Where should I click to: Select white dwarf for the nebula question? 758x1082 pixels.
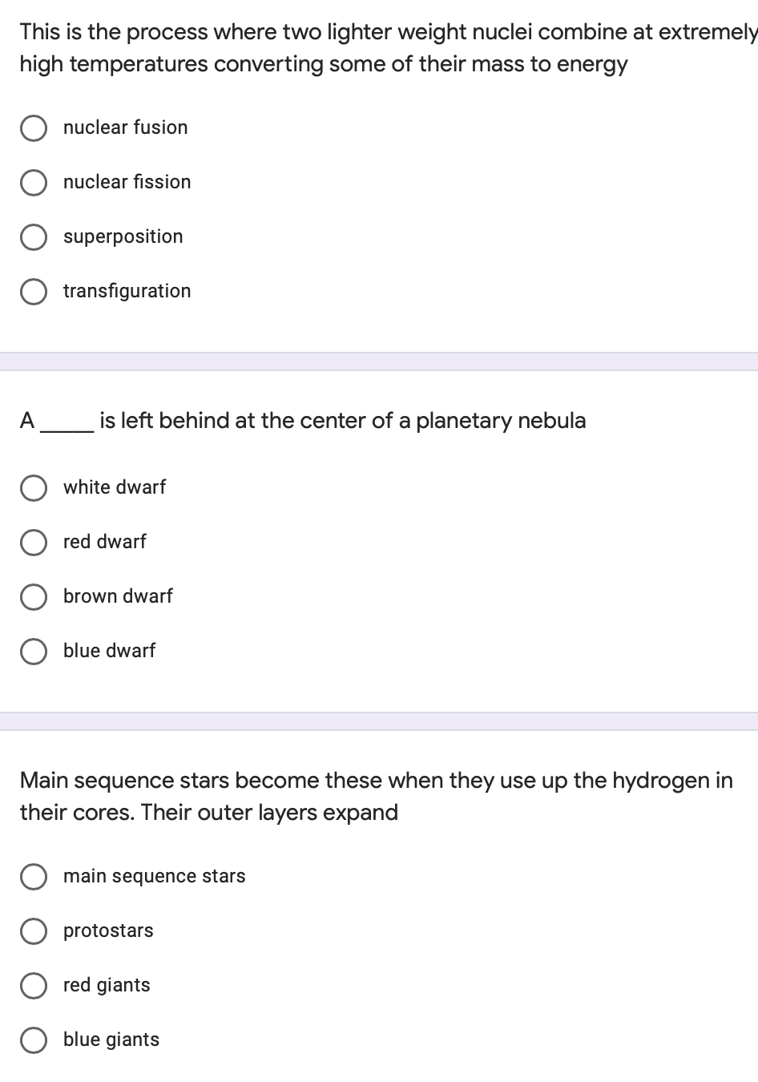point(33,487)
